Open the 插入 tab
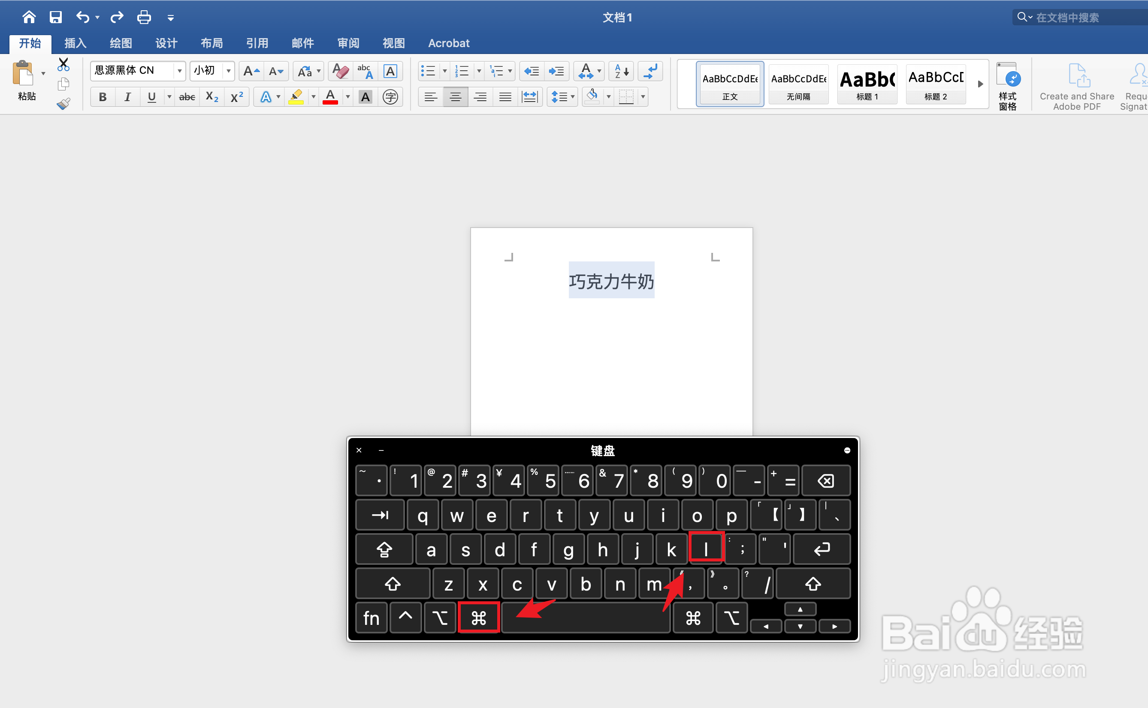 (76, 43)
